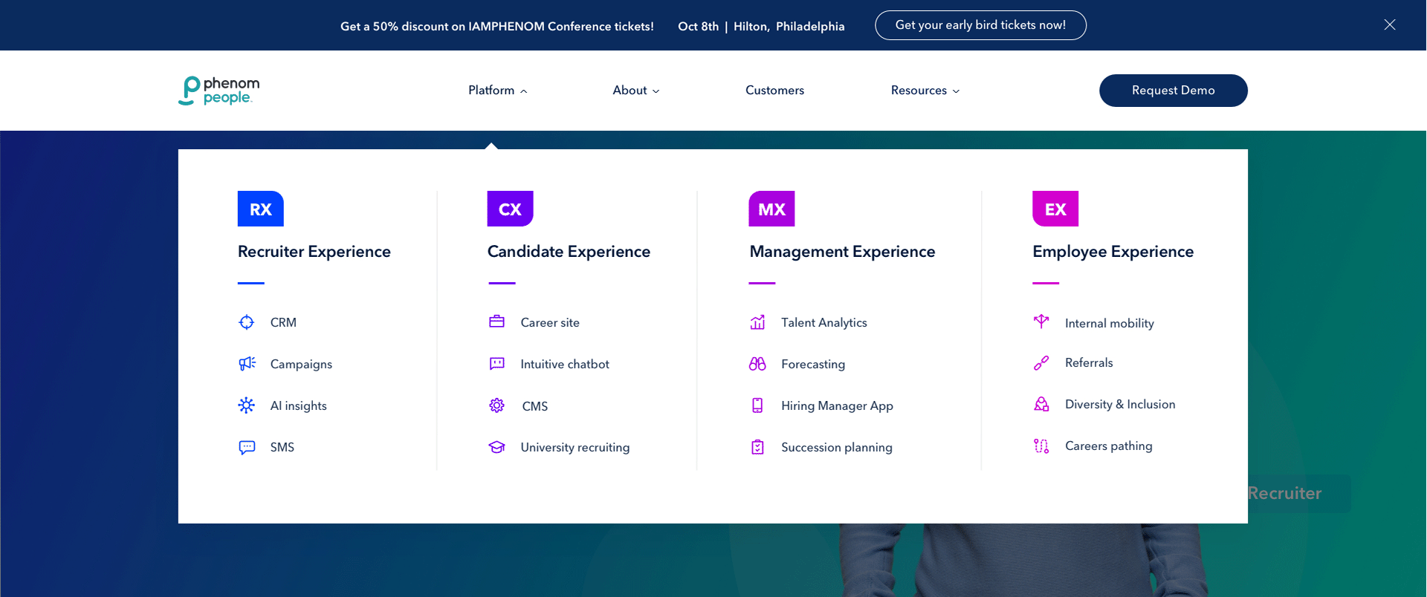Click the Diversity & Inclusion icon
Image resolution: width=1427 pixels, height=597 pixels.
point(1041,404)
